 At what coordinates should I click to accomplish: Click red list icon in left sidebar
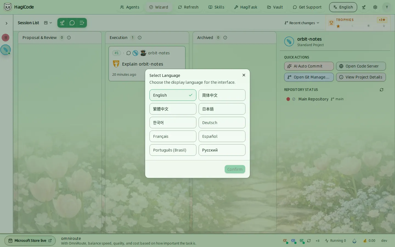tap(5, 38)
